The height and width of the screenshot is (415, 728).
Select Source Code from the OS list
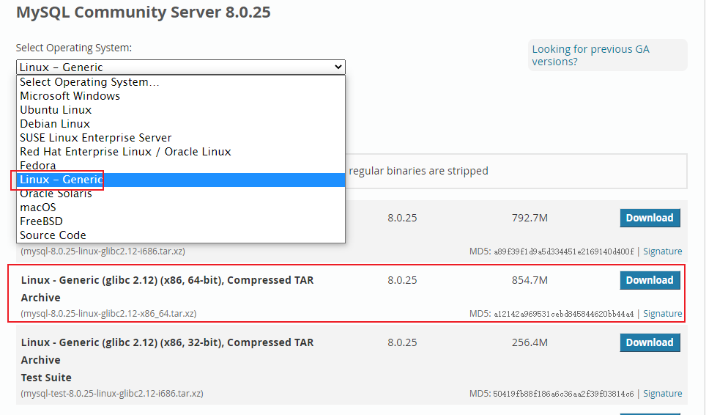[x=181, y=235]
